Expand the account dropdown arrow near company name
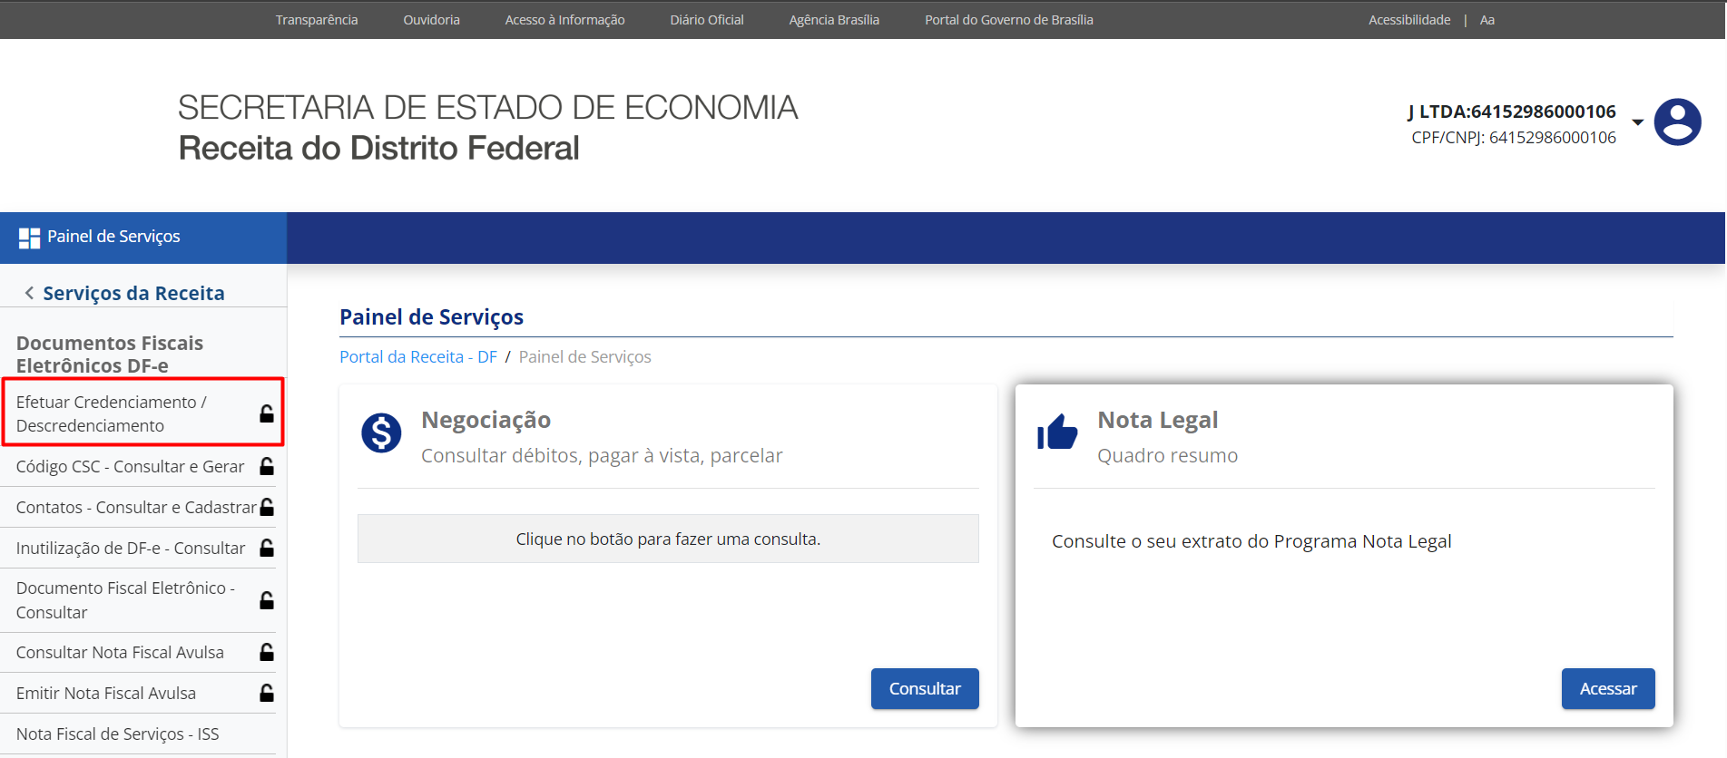The width and height of the screenshot is (1727, 758). (x=1637, y=122)
